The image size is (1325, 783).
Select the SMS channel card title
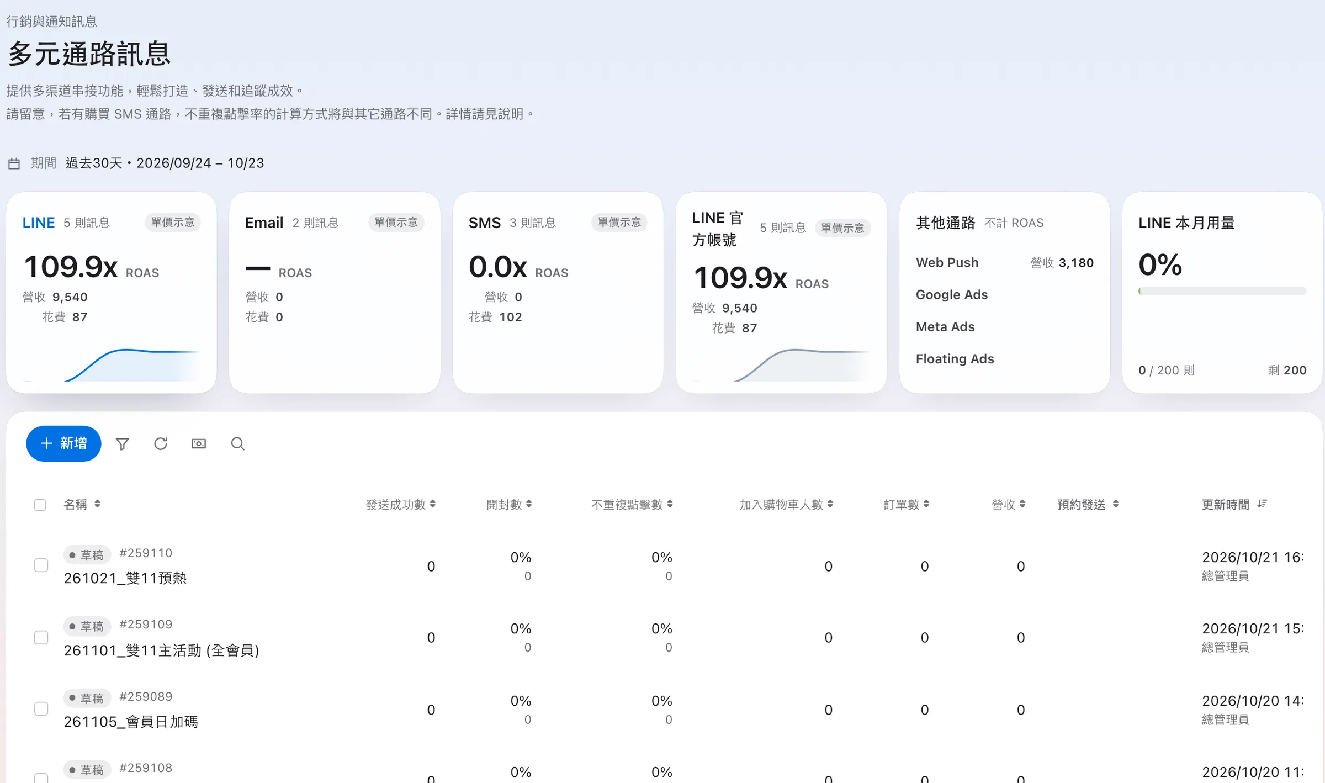[x=485, y=223]
